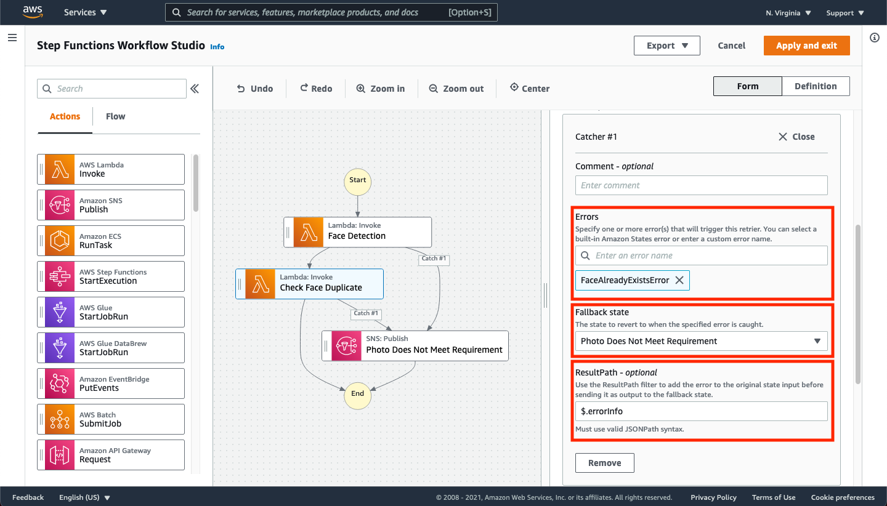The image size is (887, 506).
Task: Click the Remove catcher button
Action: pyautogui.click(x=605, y=463)
